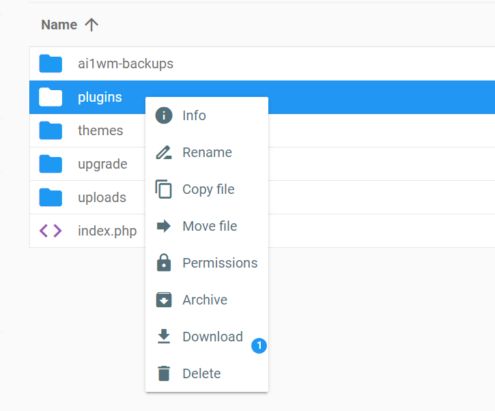Pick Permissions from the context menu

[x=220, y=263]
